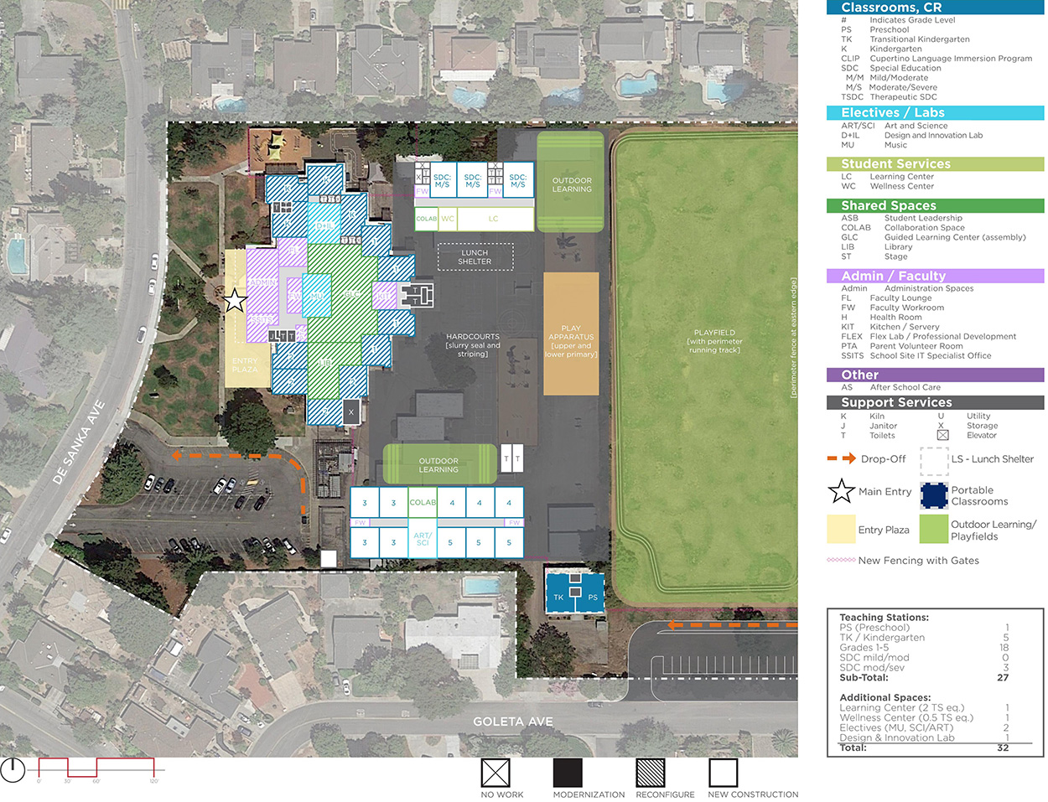Click the Main Entry star in the legend

click(841, 491)
